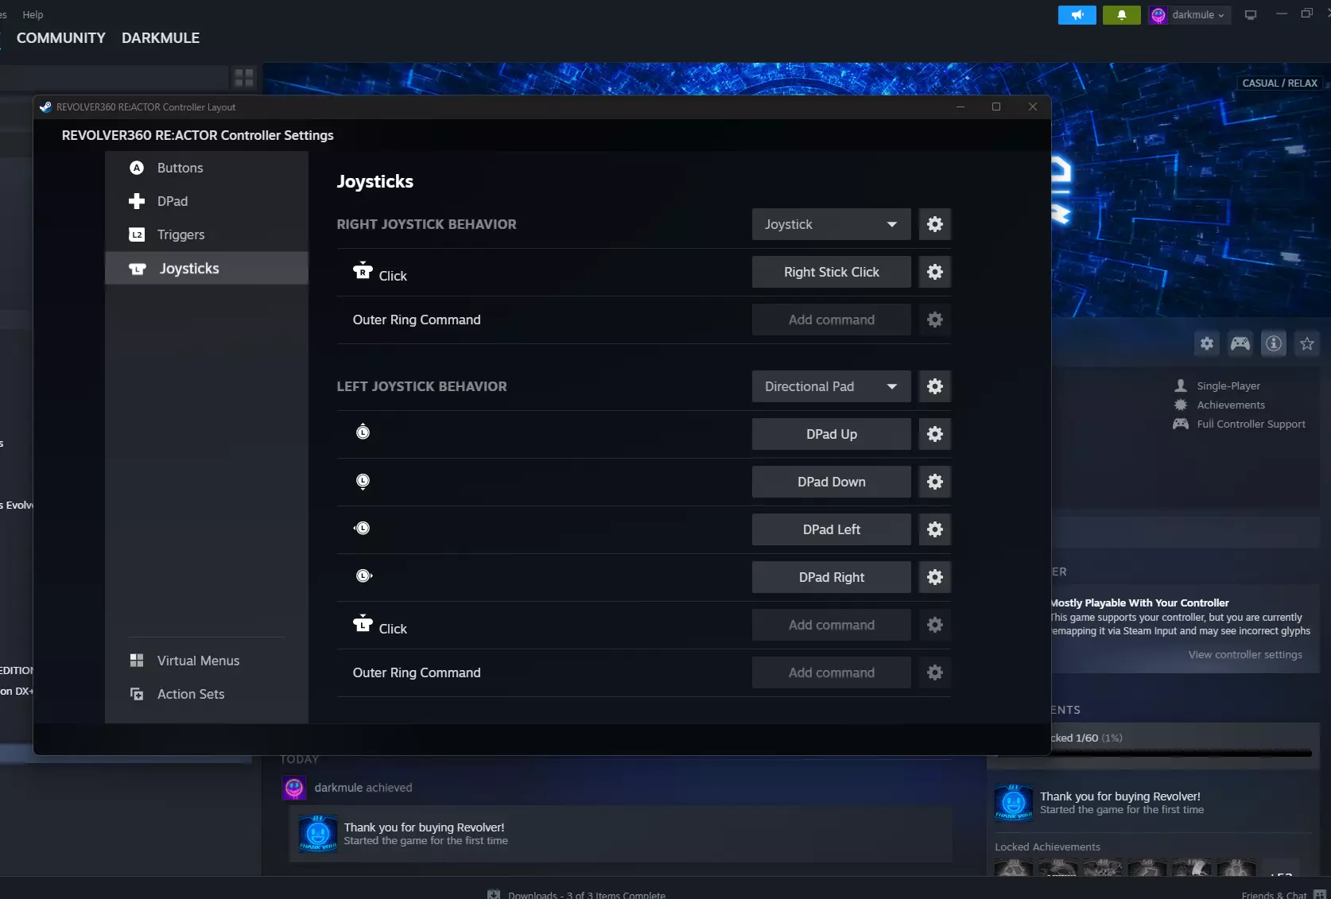Favorite the game with the star icon
1331x899 pixels.
[x=1307, y=343]
